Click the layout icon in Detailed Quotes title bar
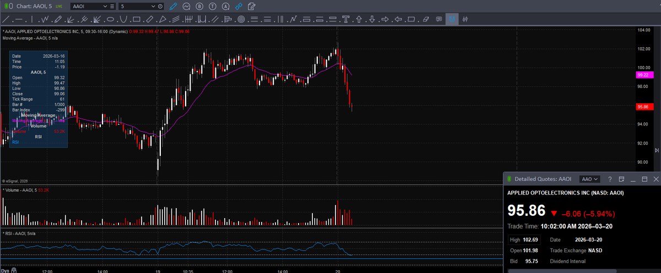This screenshot has height=273, width=661. pos(621,179)
